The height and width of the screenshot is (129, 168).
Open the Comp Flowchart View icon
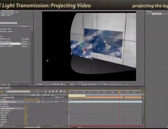(x=120, y=84)
